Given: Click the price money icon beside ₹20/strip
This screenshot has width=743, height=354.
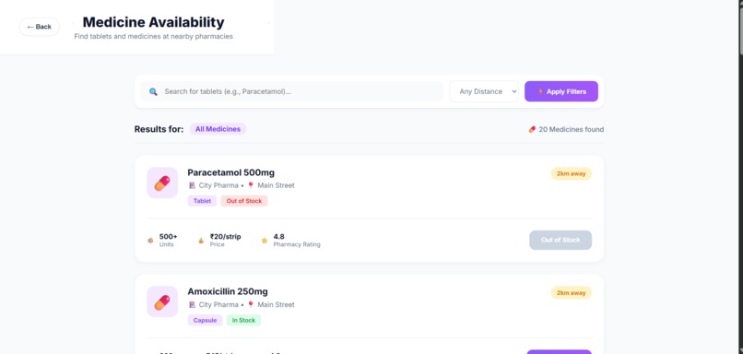Looking at the screenshot, I should click(x=201, y=241).
